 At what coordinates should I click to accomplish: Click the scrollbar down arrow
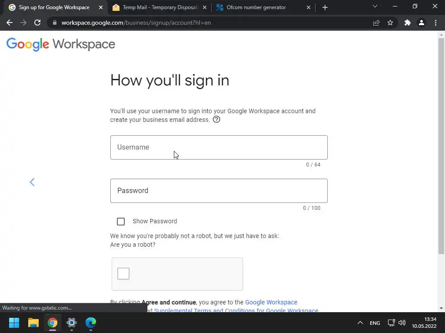(441, 308)
